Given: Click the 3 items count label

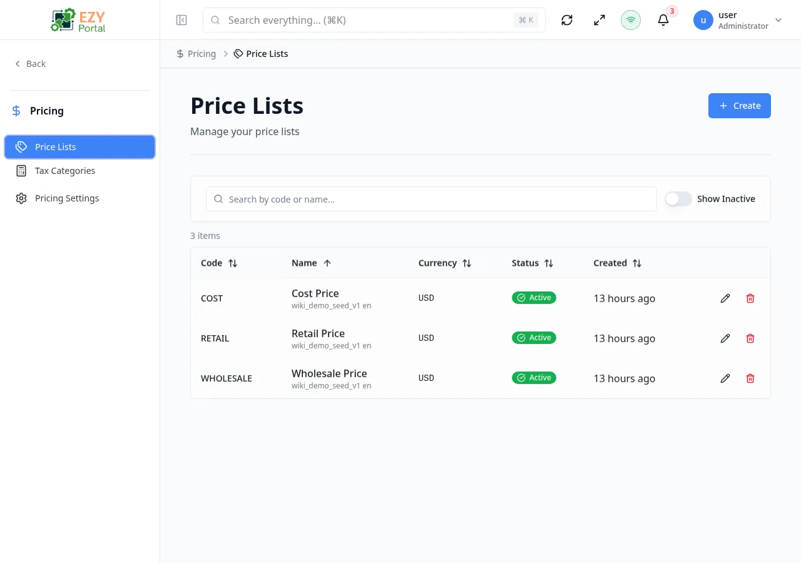Looking at the screenshot, I should (205, 236).
